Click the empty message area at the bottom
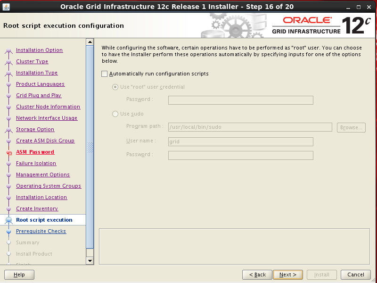This screenshot has width=377, height=283. 234,246
